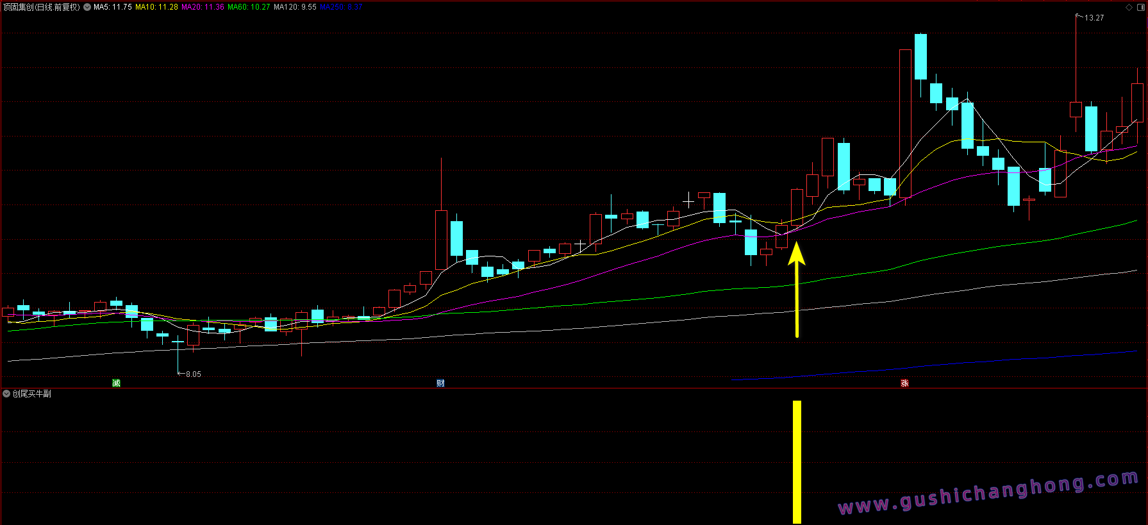The width and height of the screenshot is (1148, 525).
Task: Open dropdown next to 顶固集创 title
Action: 87,7
